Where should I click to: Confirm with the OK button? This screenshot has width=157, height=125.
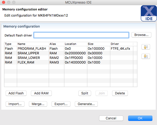point(140,118)
